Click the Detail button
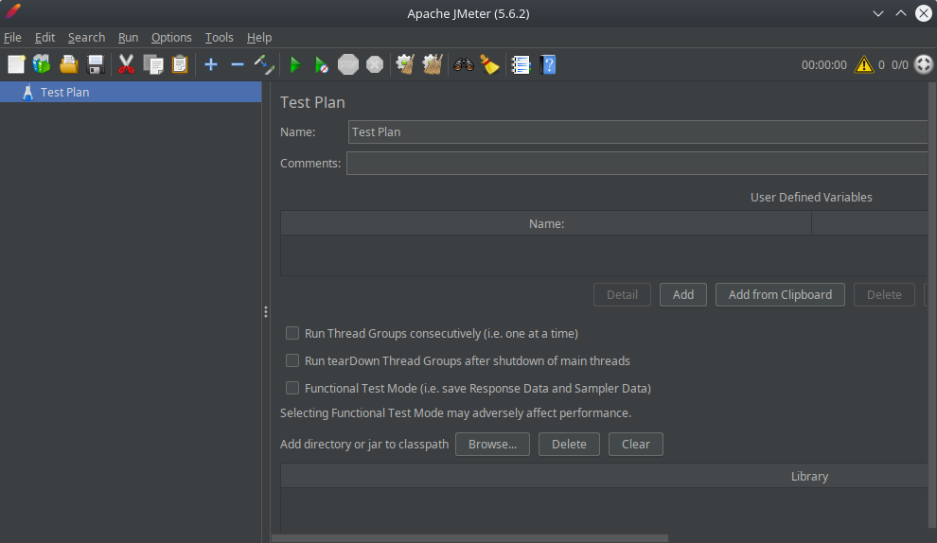The image size is (937, 543). pyautogui.click(x=622, y=294)
